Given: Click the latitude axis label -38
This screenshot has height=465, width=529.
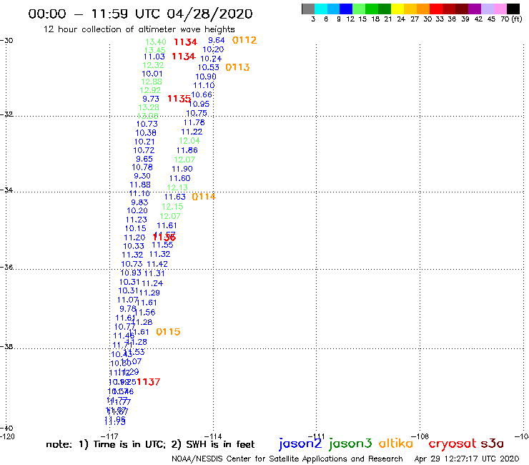Looking at the screenshot, I should [x=6, y=346].
